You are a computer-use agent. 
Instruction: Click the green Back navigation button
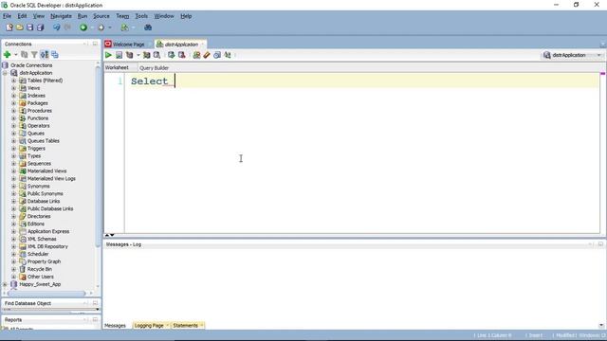[x=83, y=27]
